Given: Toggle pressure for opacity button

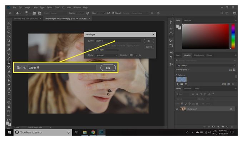Looking at the screenshot, I should click(x=88, y=13).
